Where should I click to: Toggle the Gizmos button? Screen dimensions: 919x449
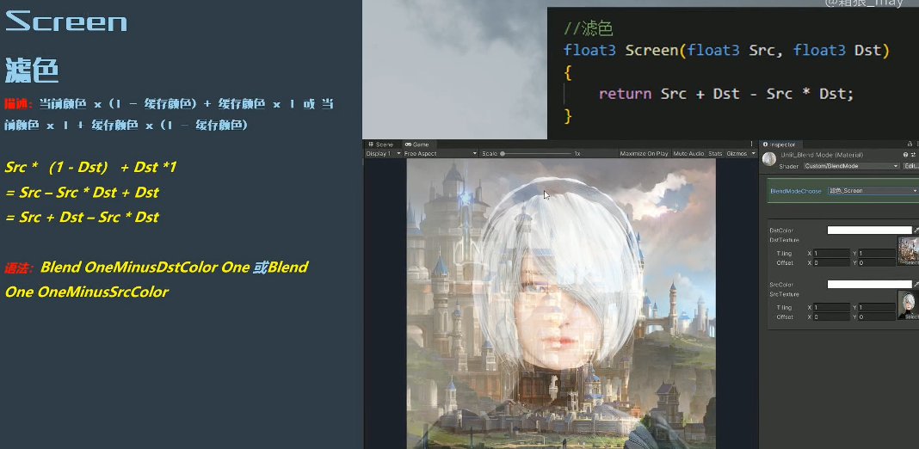tap(737, 154)
